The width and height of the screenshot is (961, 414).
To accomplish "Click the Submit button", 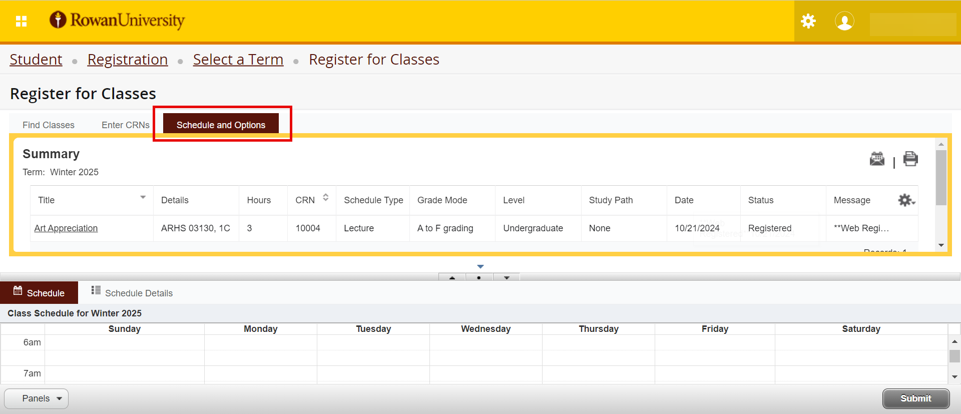I will (x=916, y=398).
